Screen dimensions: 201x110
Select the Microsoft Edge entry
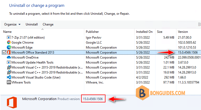tap(22, 48)
